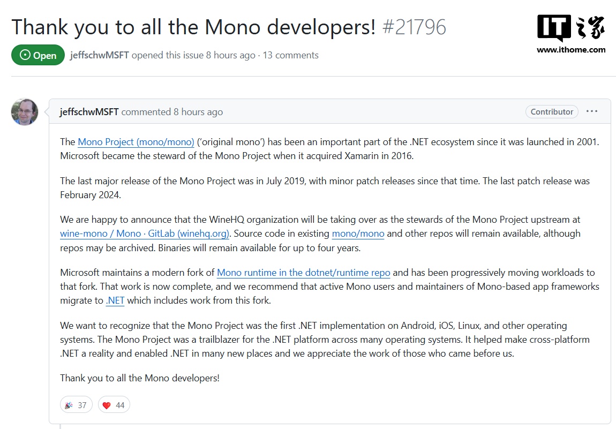Viewport: 616px width, 429px height.
Task: Click the '13 comments' text in header
Action: point(290,55)
